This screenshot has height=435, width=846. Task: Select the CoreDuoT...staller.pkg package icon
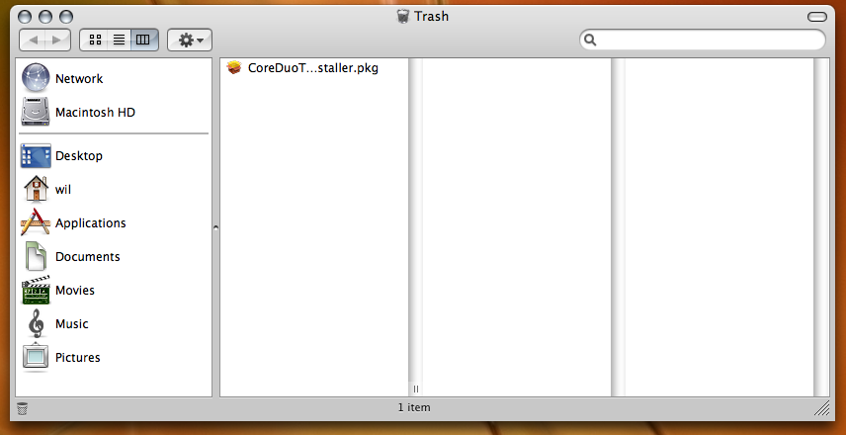pos(233,68)
